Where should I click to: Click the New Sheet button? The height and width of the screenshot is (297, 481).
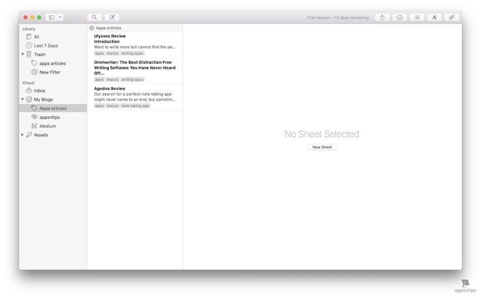(322, 147)
